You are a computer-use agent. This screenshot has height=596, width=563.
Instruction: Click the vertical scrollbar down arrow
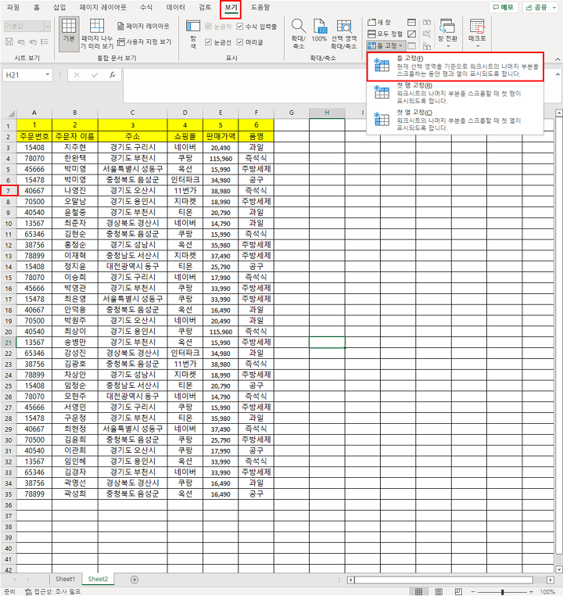tap(558, 569)
